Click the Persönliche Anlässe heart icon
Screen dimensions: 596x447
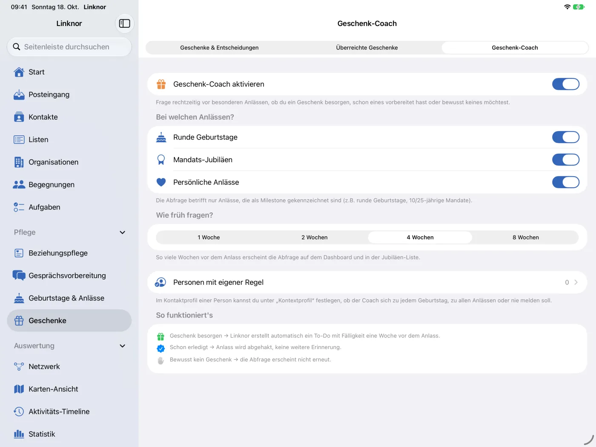161,182
